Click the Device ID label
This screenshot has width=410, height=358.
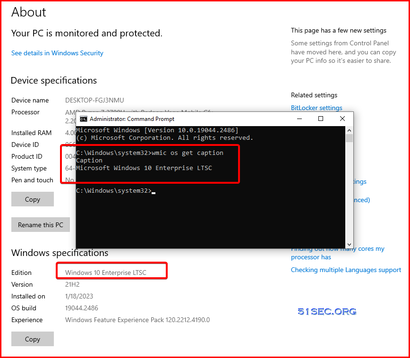25,145
